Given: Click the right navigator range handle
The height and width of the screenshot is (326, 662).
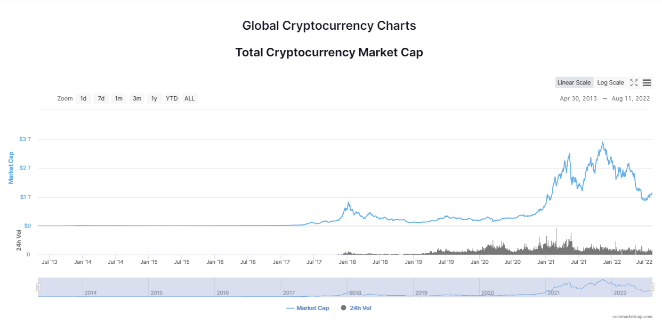Looking at the screenshot, I should 652,287.
